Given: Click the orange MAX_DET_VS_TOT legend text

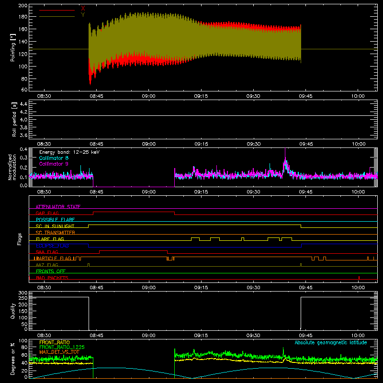Looking at the screenshot, I should tap(59, 352).
